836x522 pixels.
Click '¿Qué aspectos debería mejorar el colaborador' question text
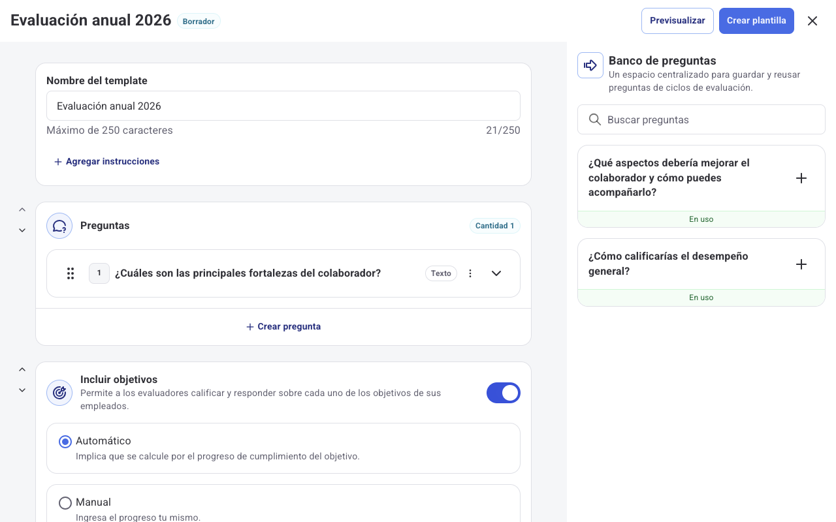[669, 177]
